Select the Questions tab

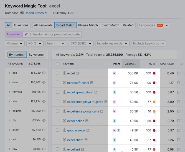[x=21, y=25]
